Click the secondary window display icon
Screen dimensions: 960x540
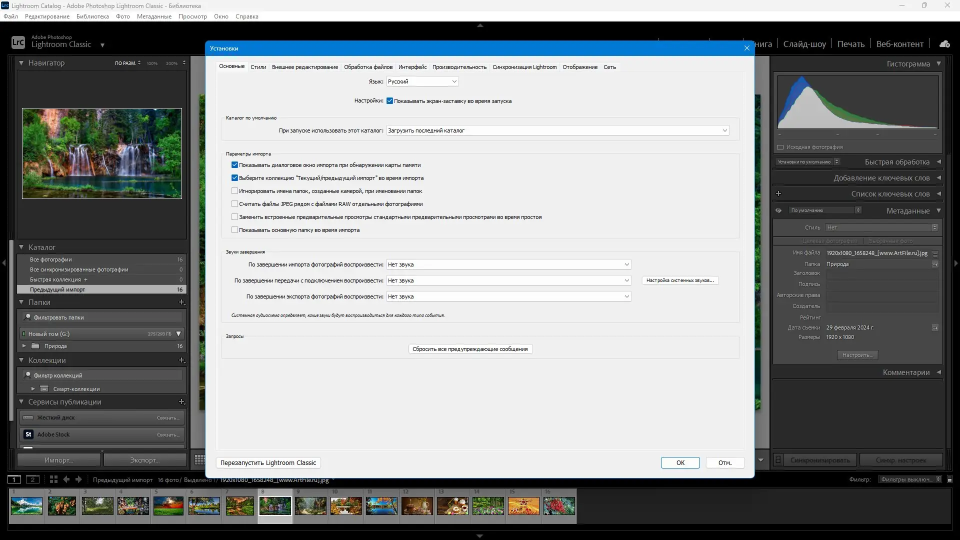(x=32, y=479)
